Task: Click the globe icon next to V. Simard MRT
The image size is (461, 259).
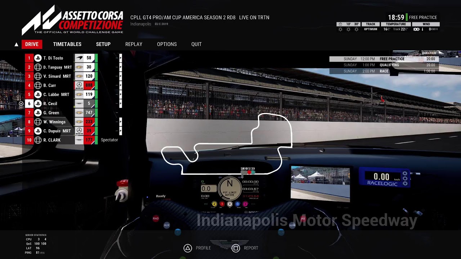Action: point(38,76)
